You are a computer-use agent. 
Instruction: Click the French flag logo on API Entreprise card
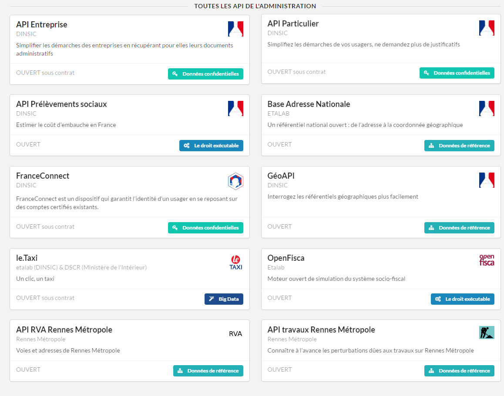tap(235, 29)
